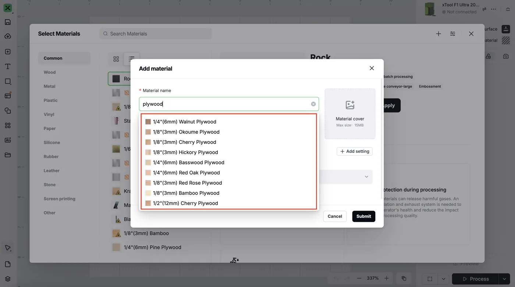Screen dimensions: 515x287
Task: Click the Search Materials field
Action: coord(156,34)
